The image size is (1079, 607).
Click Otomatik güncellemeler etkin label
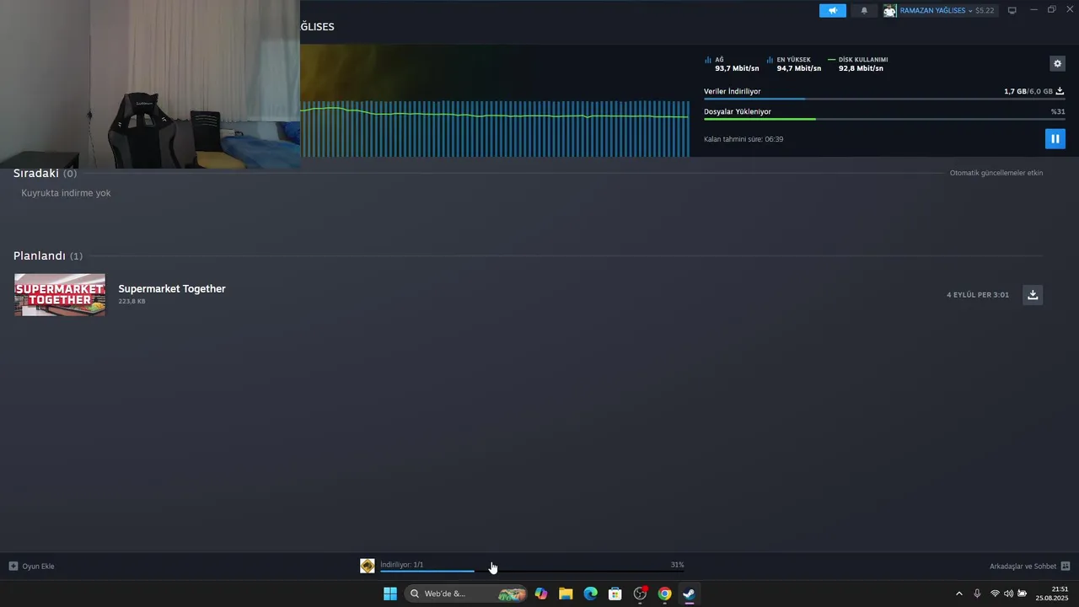tap(996, 173)
